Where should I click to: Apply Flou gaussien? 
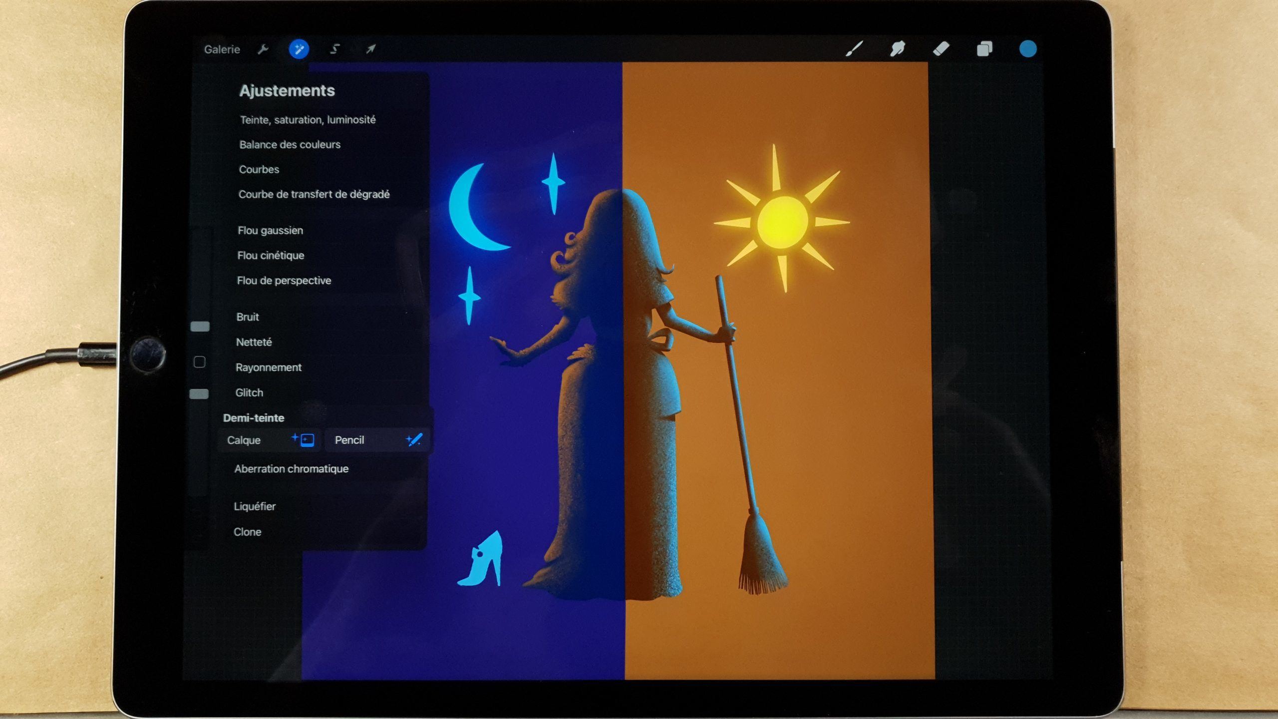(270, 230)
